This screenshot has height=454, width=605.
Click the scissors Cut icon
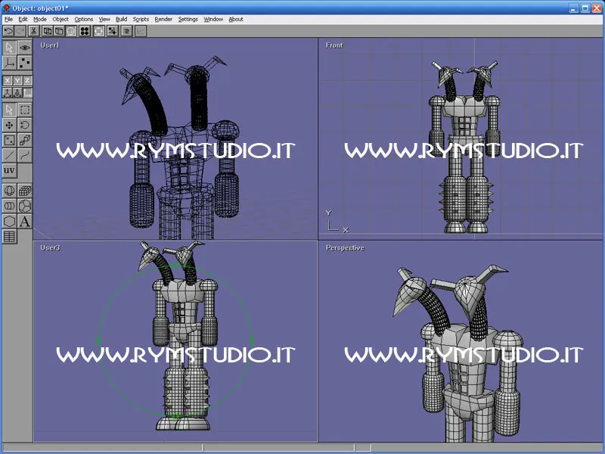point(34,31)
